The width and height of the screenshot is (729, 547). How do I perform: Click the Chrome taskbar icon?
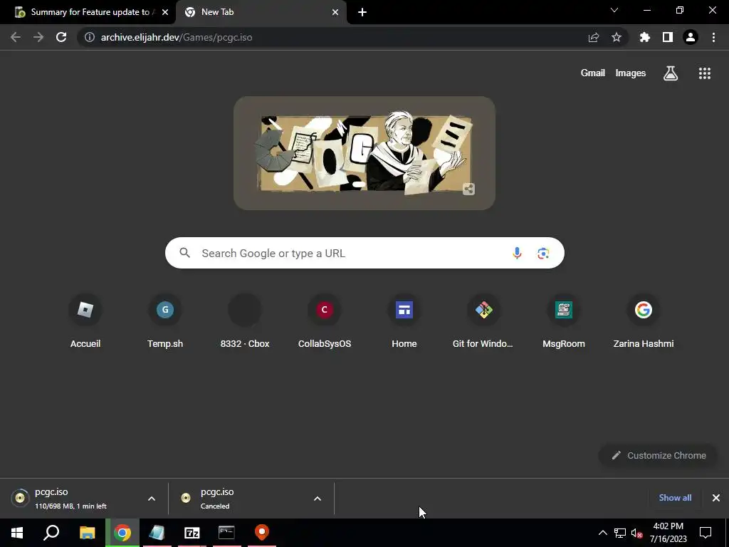click(x=122, y=533)
